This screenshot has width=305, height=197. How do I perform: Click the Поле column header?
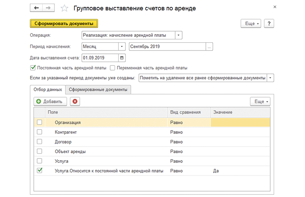[x=106, y=112]
